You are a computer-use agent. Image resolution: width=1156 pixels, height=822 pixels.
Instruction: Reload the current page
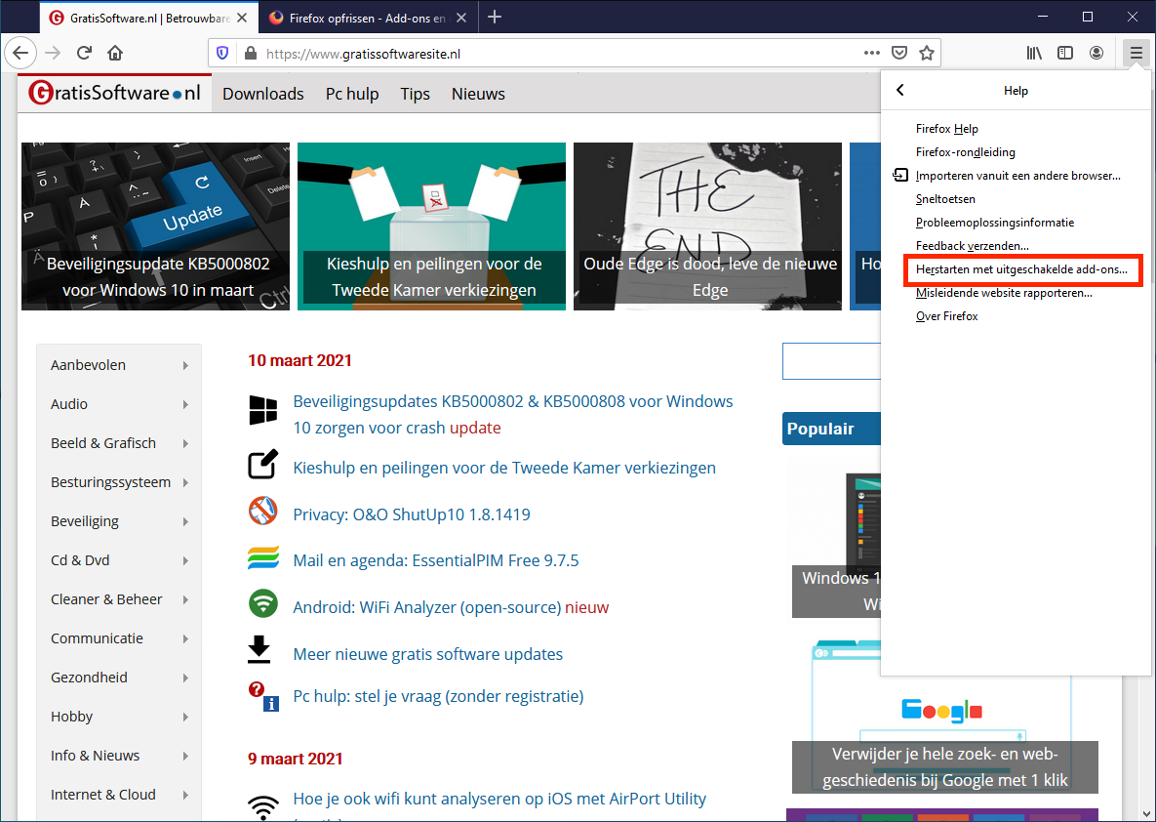coord(85,53)
